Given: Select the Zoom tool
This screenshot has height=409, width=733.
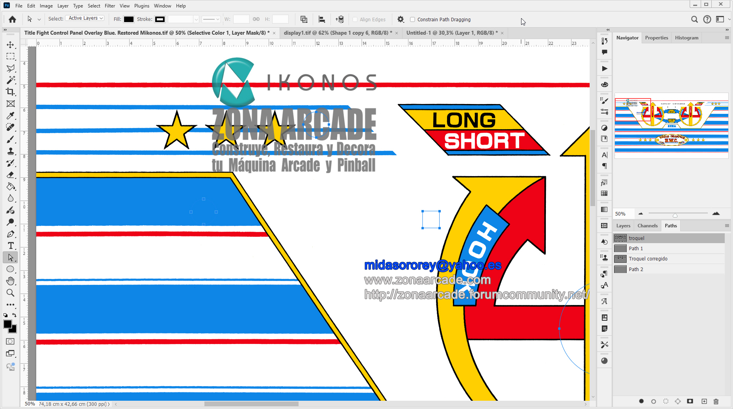Looking at the screenshot, I should pyautogui.click(x=11, y=293).
